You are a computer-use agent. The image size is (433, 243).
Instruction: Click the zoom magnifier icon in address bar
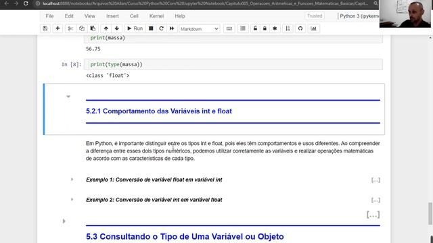tap(375, 3)
